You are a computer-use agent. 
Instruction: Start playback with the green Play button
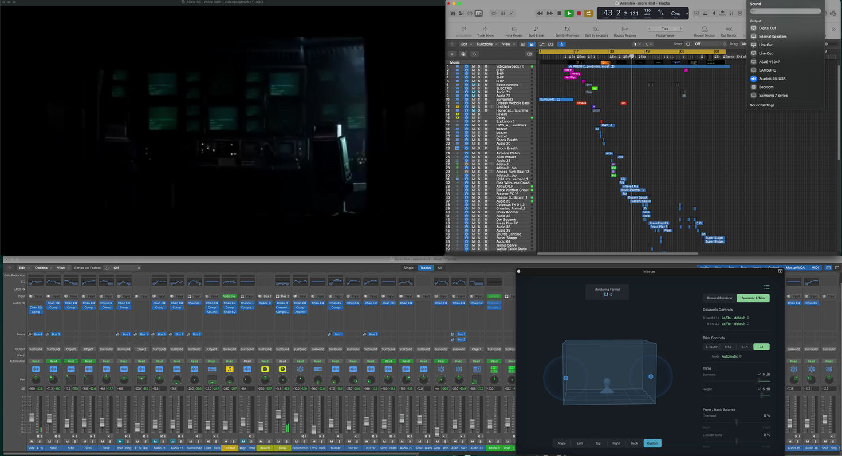(569, 13)
